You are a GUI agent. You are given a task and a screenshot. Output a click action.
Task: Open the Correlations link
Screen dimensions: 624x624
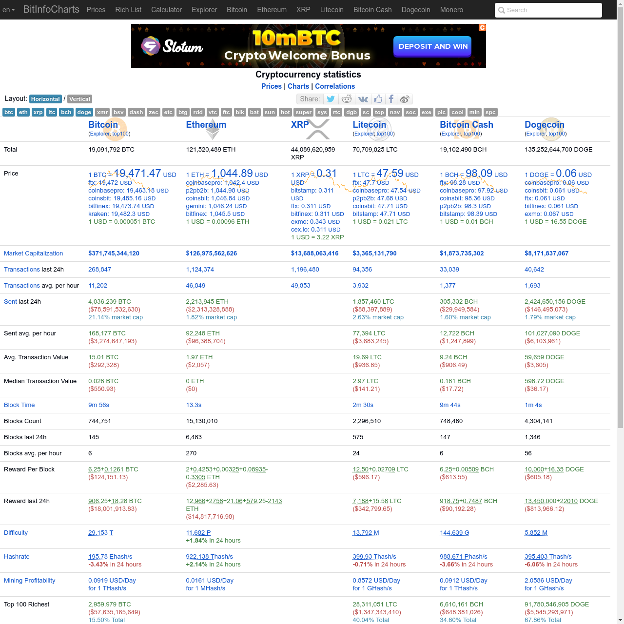click(x=335, y=86)
